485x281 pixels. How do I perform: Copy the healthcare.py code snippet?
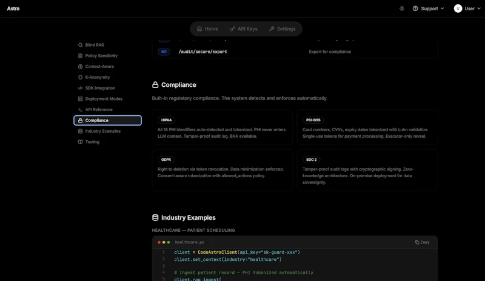422,242
